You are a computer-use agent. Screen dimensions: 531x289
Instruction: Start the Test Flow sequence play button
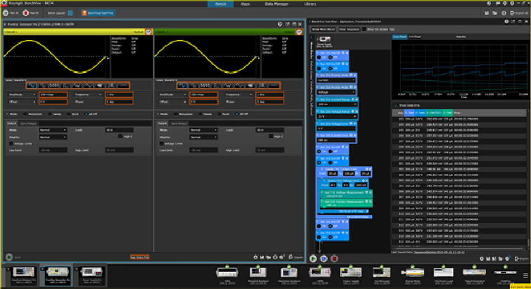(313, 258)
